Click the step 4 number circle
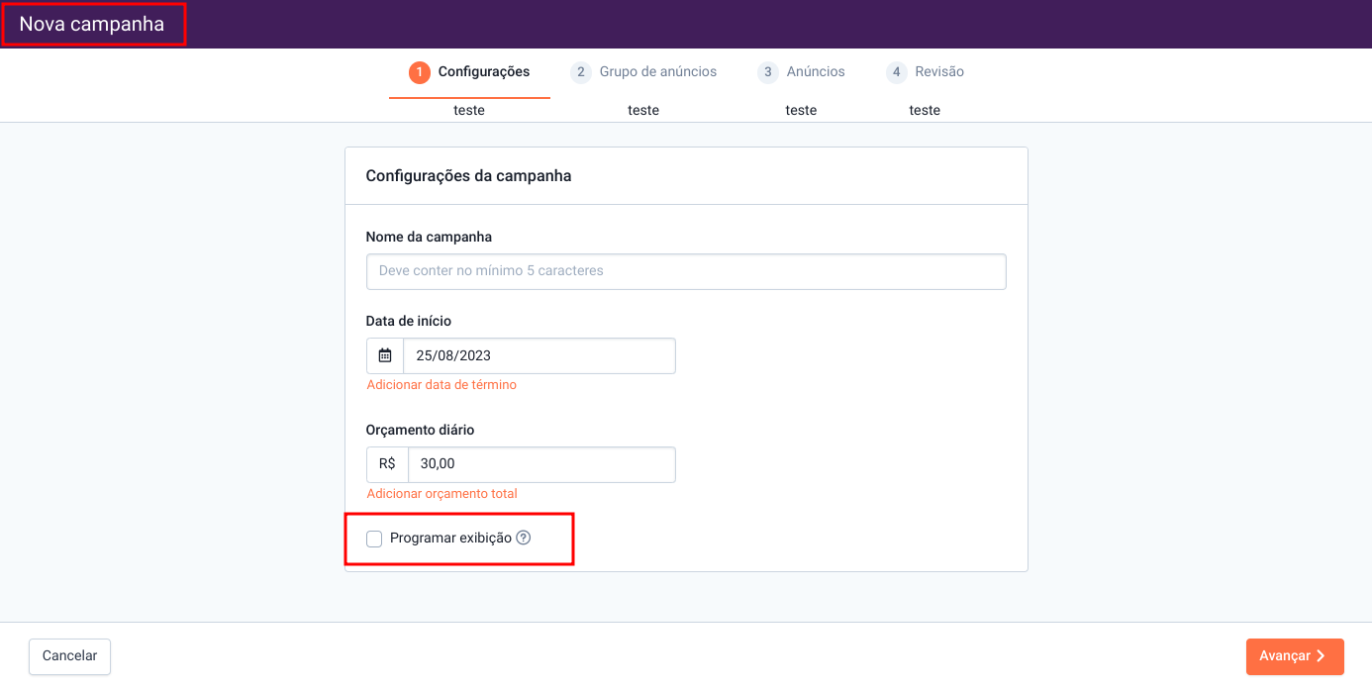Image resolution: width=1372 pixels, height=690 pixels. (897, 72)
